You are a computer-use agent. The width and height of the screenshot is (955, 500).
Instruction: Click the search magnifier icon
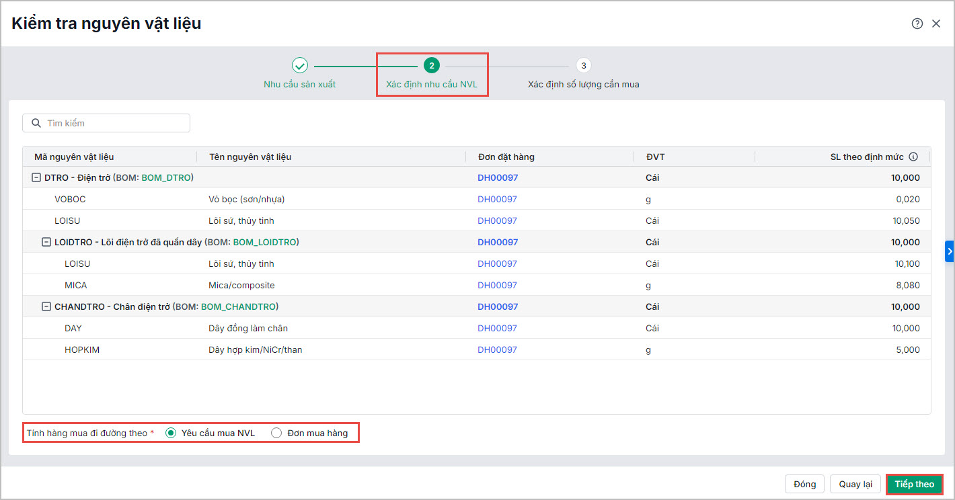(37, 123)
